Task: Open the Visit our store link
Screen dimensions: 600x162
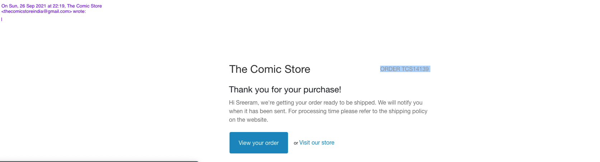Action: pos(317,143)
